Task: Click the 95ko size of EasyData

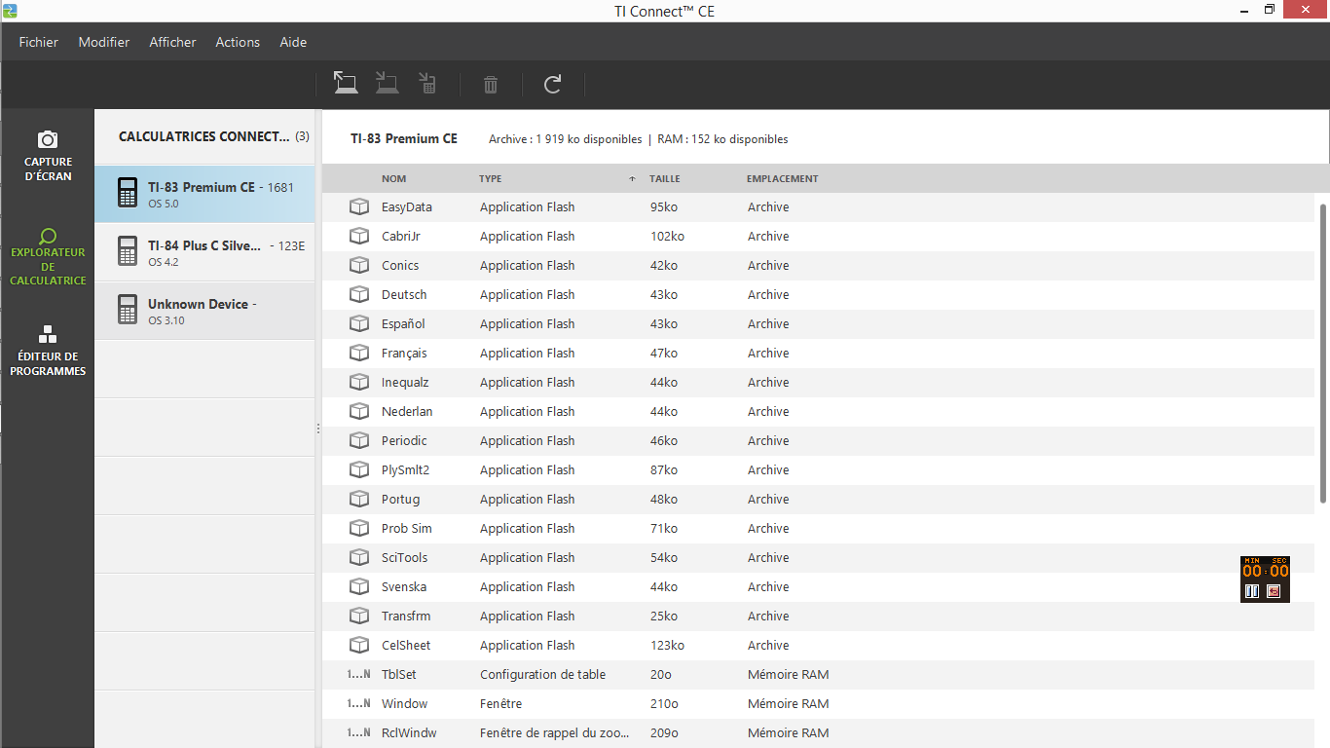Action: pos(664,206)
